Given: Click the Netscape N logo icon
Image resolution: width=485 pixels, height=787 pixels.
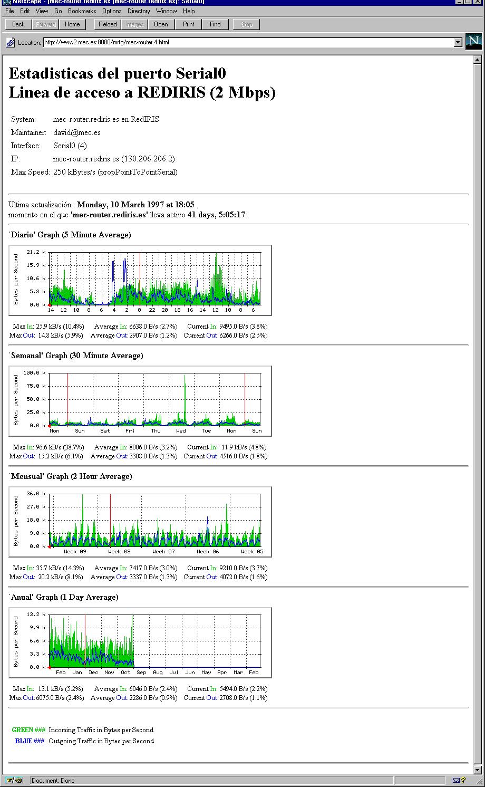Looking at the screenshot, I should click(473, 42).
